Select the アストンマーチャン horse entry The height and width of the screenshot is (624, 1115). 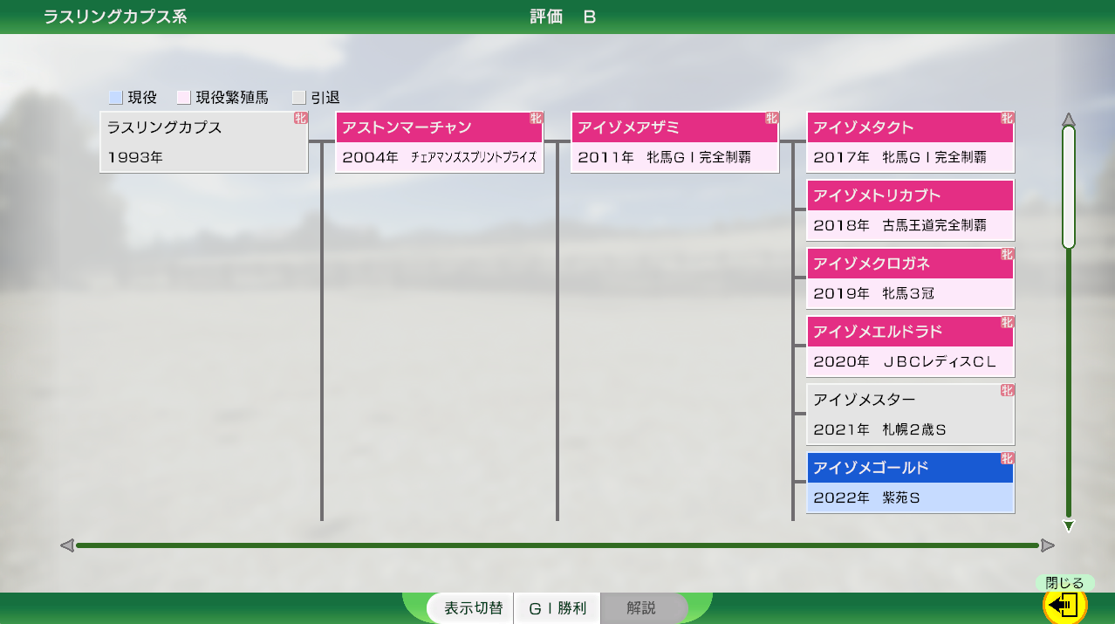439,142
